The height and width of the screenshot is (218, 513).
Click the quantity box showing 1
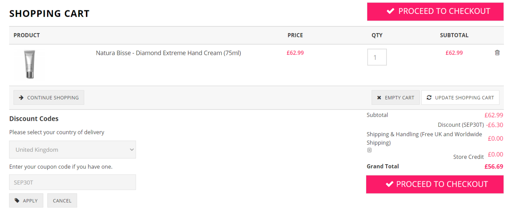(x=377, y=57)
